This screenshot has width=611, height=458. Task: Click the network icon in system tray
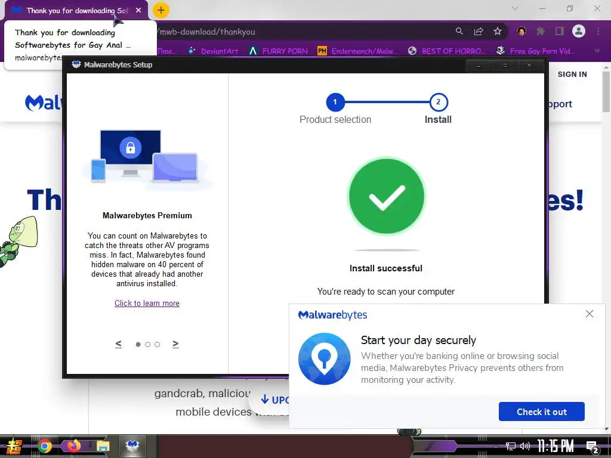(511, 446)
